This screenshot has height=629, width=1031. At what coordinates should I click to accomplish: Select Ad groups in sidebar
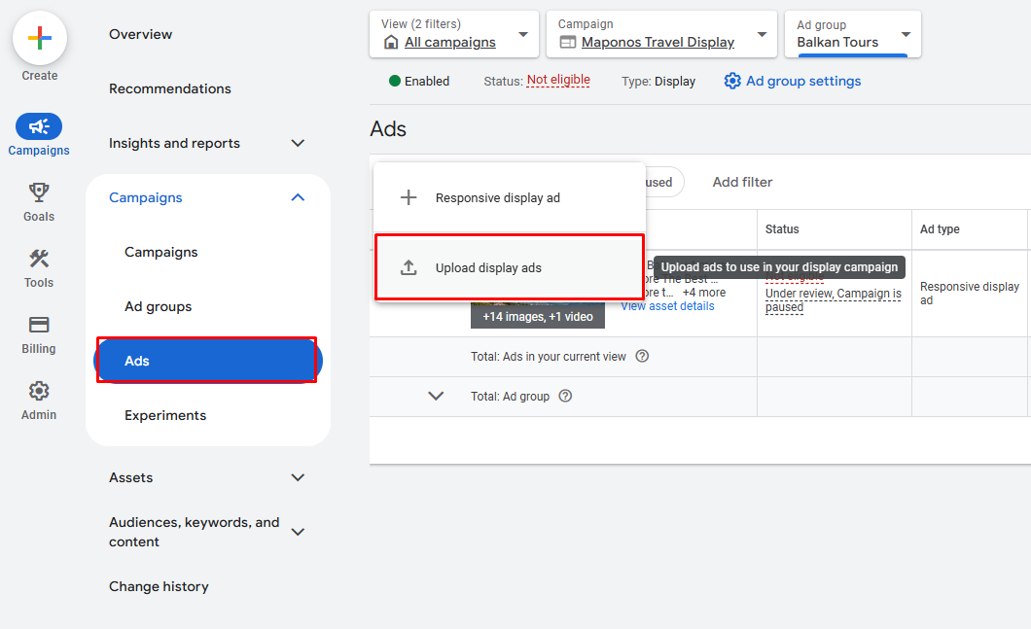(158, 307)
